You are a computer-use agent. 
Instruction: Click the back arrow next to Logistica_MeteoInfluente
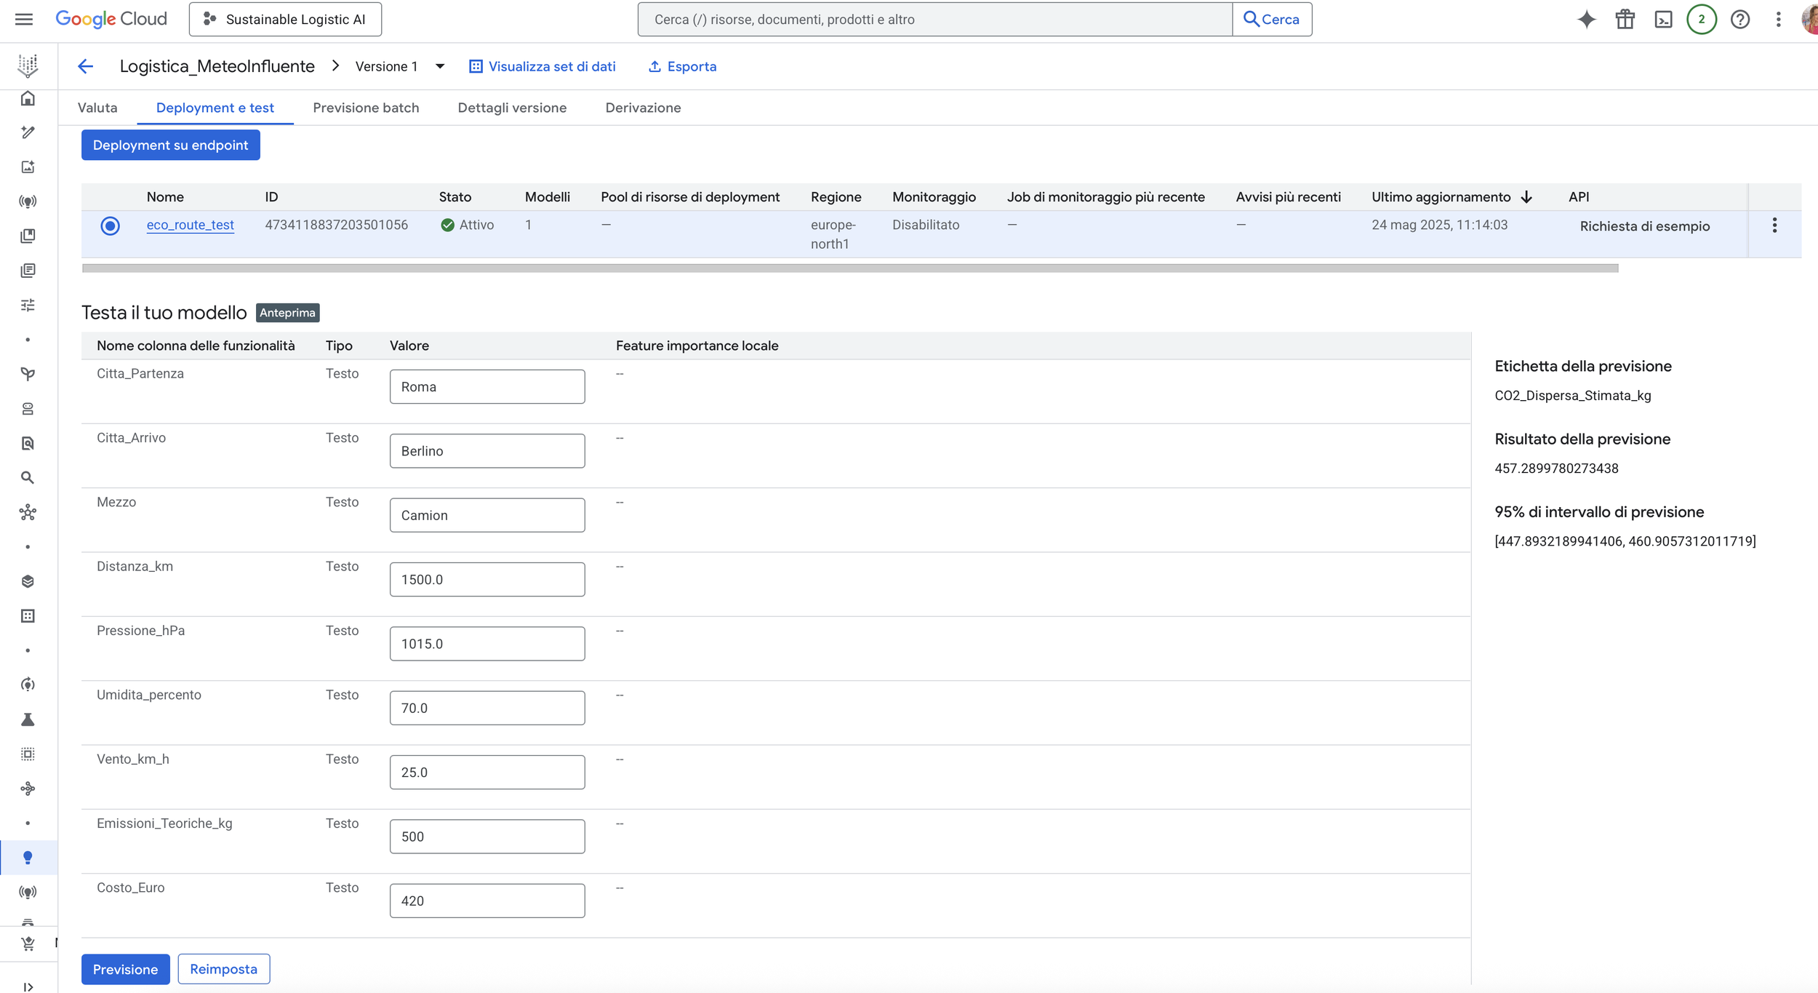[86, 66]
